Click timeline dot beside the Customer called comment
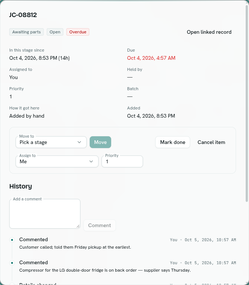This screenshot has width=249, height=285. point(12,240)
